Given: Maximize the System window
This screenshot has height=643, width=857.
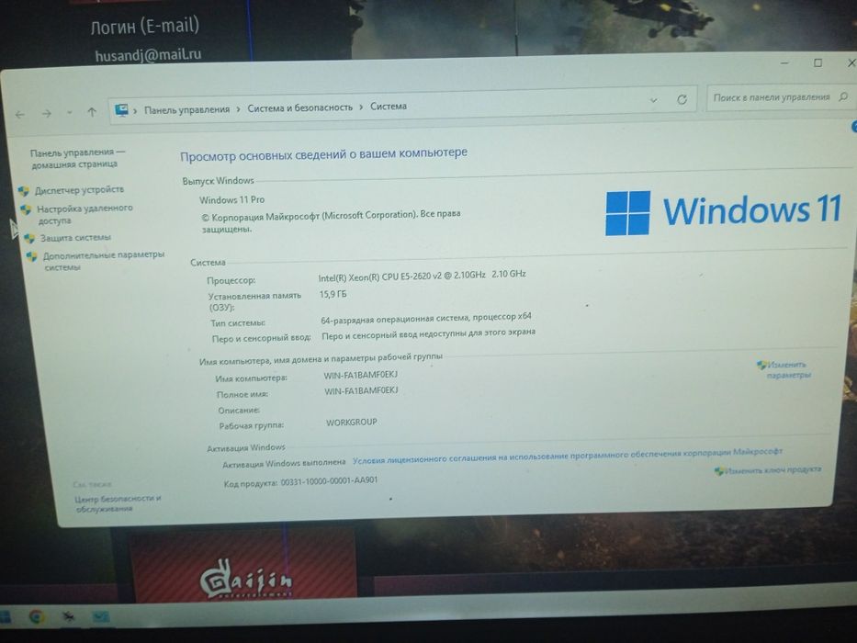Looking at the screenshot, I should pos(818,62).
